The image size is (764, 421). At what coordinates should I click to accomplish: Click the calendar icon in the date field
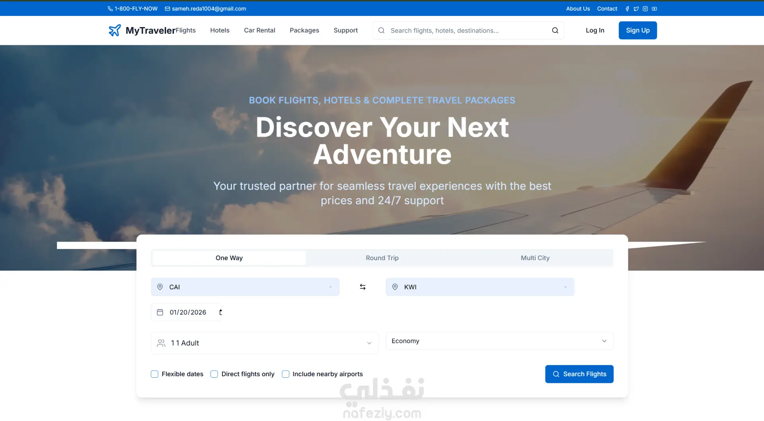click(x=160, y=312)
